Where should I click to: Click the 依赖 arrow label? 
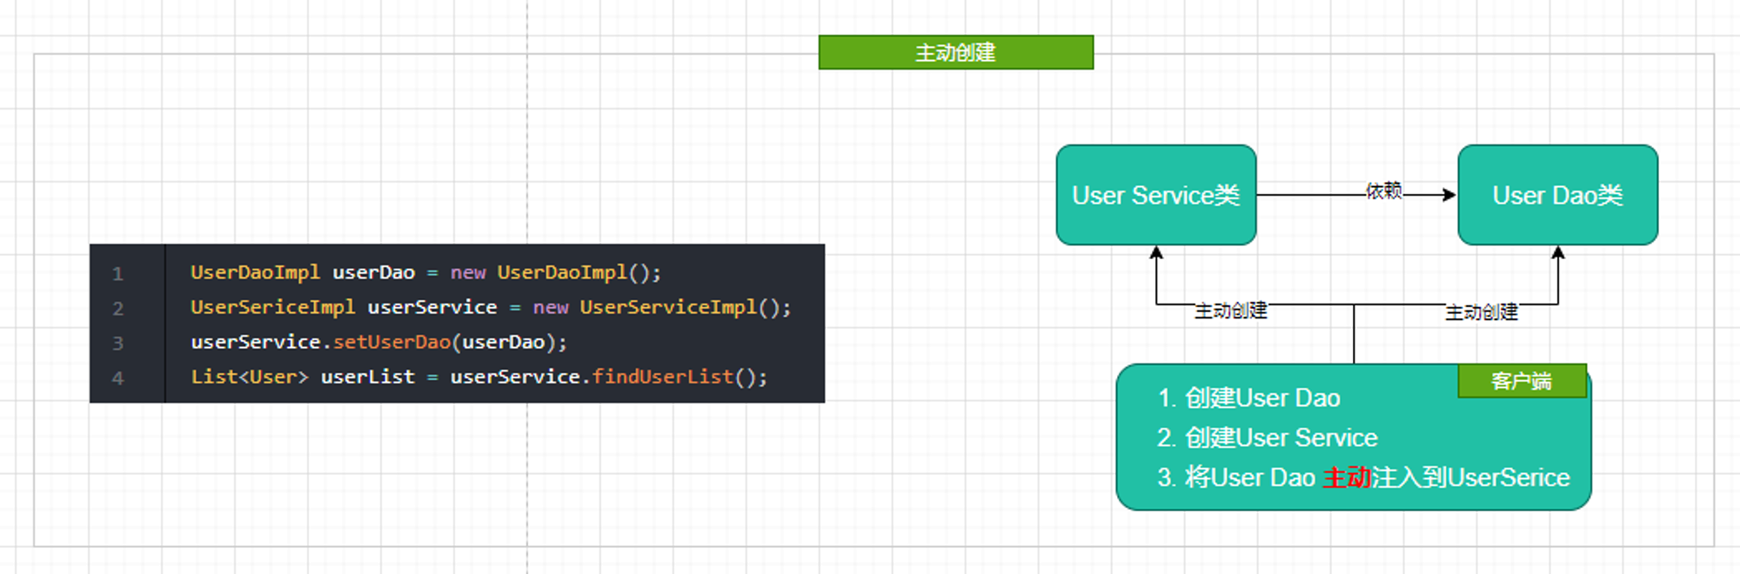[x=1383, y=190]
